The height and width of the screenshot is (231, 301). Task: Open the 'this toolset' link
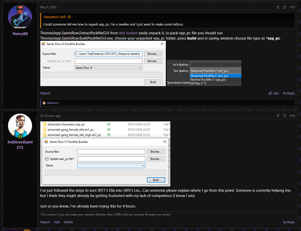pos(128,33)
